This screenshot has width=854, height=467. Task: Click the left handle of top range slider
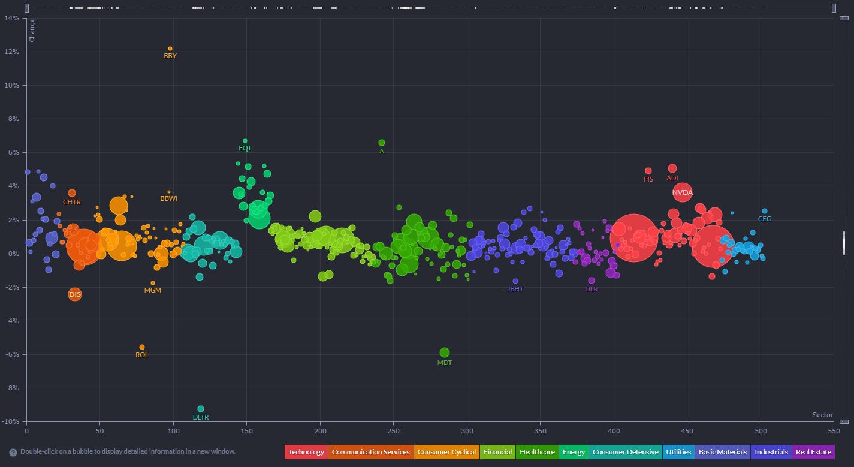tap(27, 8)
